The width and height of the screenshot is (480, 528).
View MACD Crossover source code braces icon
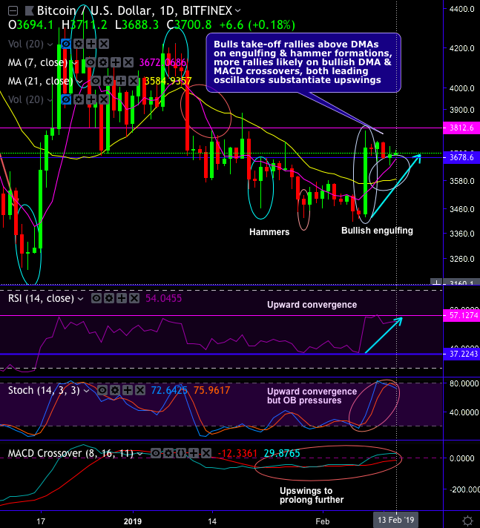click(x=181, y=453)
